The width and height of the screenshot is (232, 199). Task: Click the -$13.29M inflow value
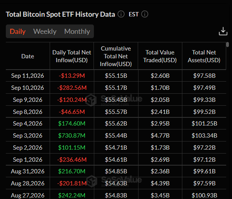[72, 76]
